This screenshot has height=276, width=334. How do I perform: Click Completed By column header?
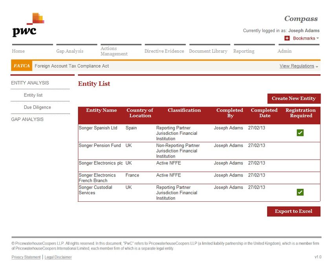(230, 113)
